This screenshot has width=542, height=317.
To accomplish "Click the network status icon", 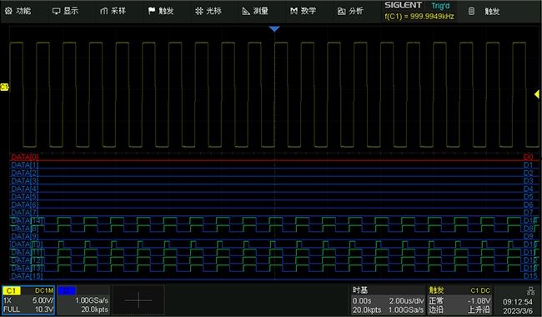I will 530,291.
